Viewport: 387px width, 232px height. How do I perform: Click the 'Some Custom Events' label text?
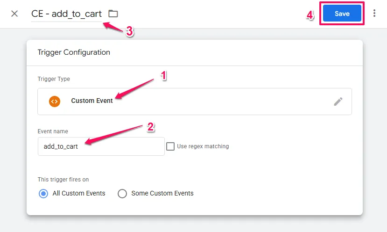(162, 193)
